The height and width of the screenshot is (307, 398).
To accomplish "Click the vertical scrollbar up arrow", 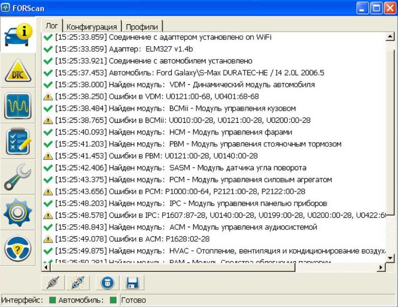I will (390, 37).
